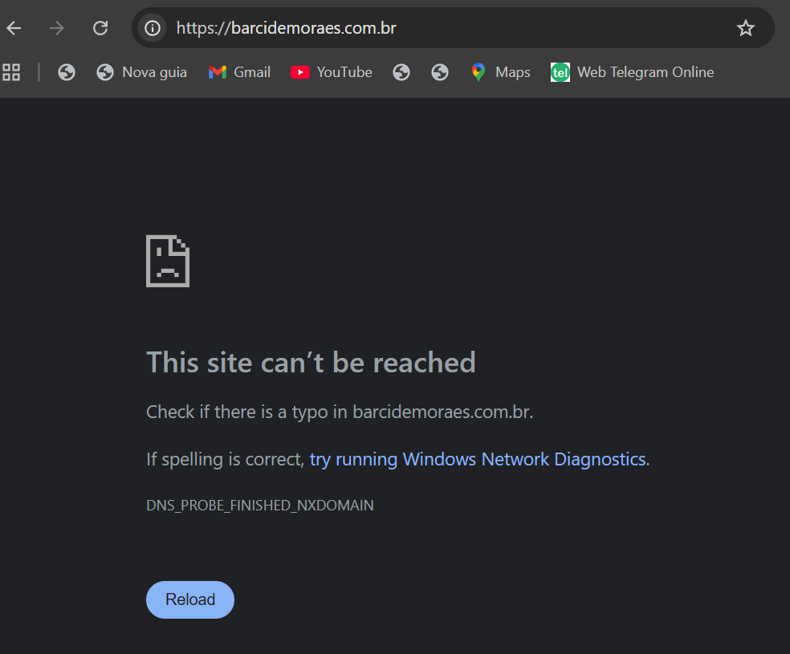Click the DNS_PROBE_FINISHED_NXDOMAIN error code
The image size is (790, 654).
pyautogui.click(x=259, y=506)
